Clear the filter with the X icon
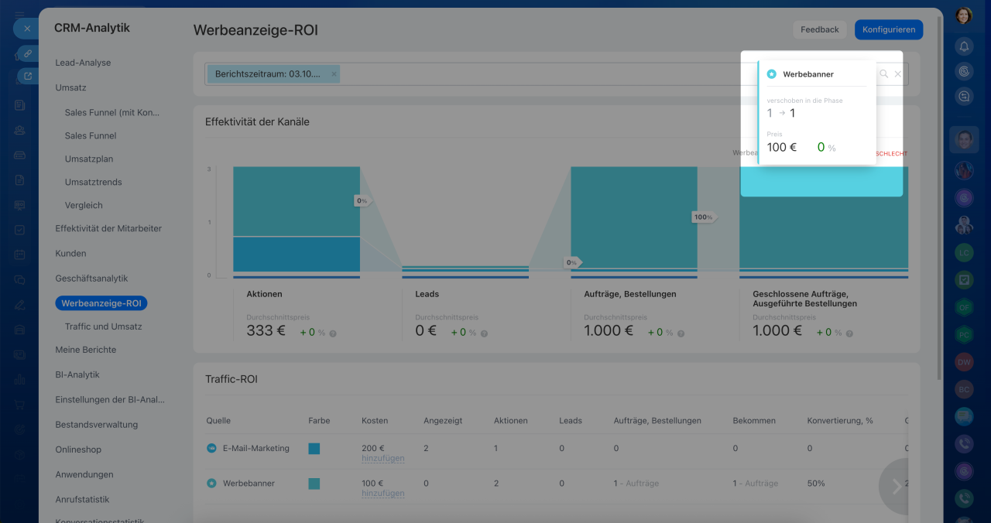 coord(898,74)
